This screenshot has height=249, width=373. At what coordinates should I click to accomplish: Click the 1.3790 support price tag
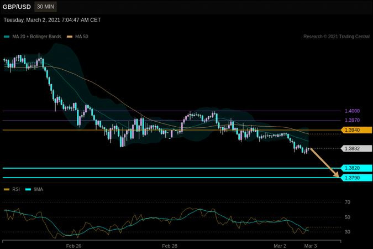pos(356,178)
